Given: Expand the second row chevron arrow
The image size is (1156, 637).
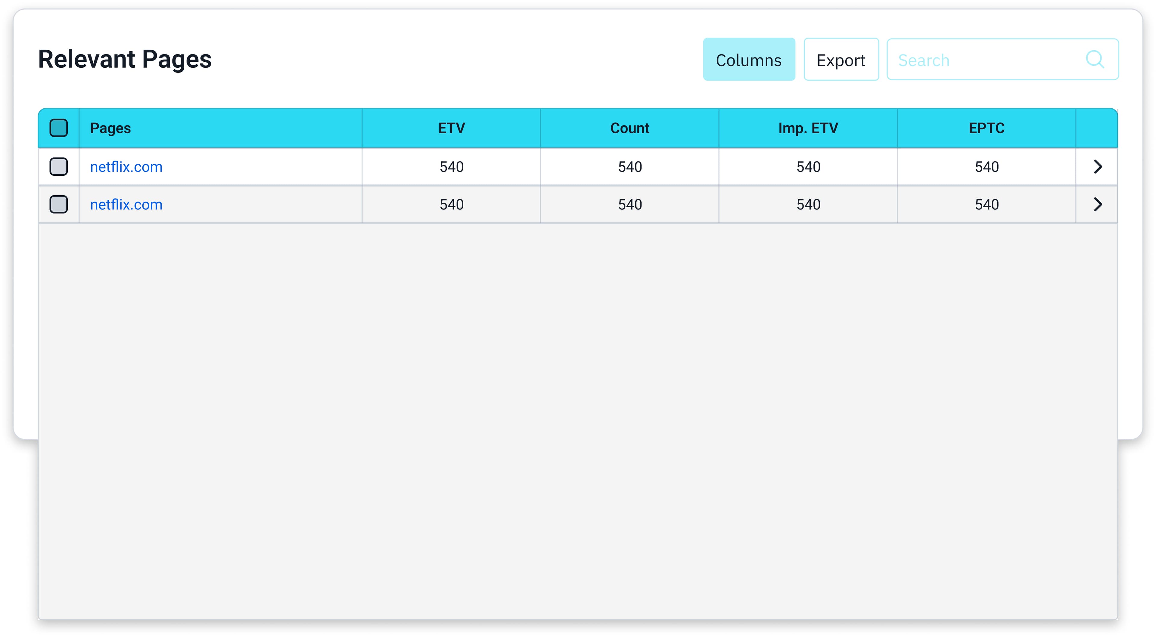Looking at the screenshot, I should click(1098, 204).
